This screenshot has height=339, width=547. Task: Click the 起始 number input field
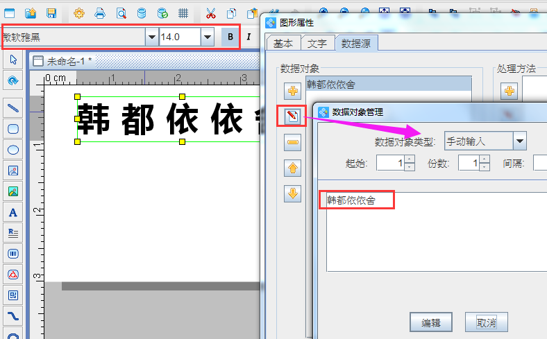tap(389, 164)
